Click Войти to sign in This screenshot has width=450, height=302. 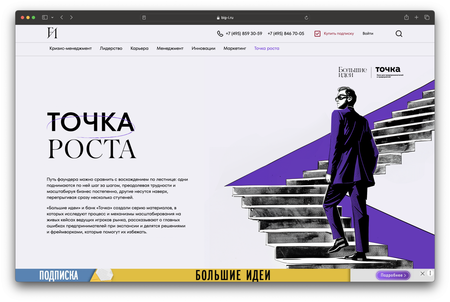(x=368, y=34)
